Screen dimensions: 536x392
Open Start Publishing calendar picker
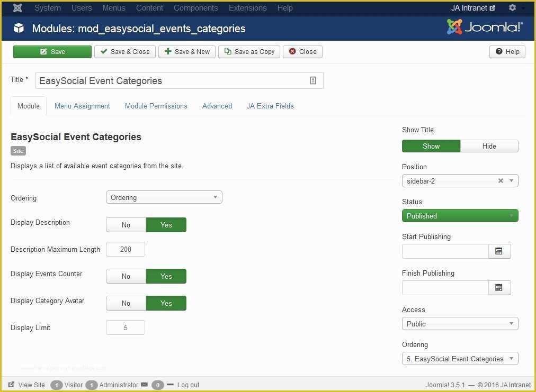click(499, 251)
